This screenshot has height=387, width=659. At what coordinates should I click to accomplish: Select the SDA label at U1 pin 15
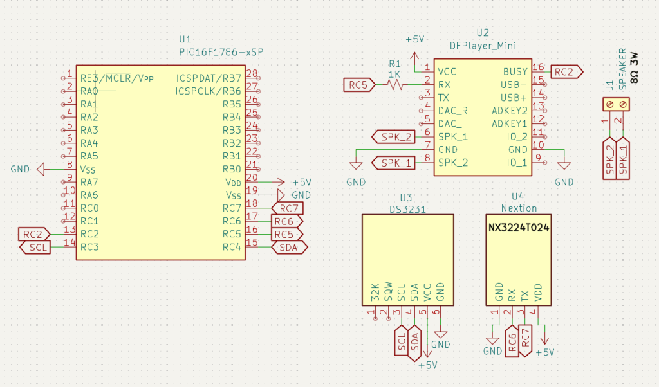coord(288,247)
